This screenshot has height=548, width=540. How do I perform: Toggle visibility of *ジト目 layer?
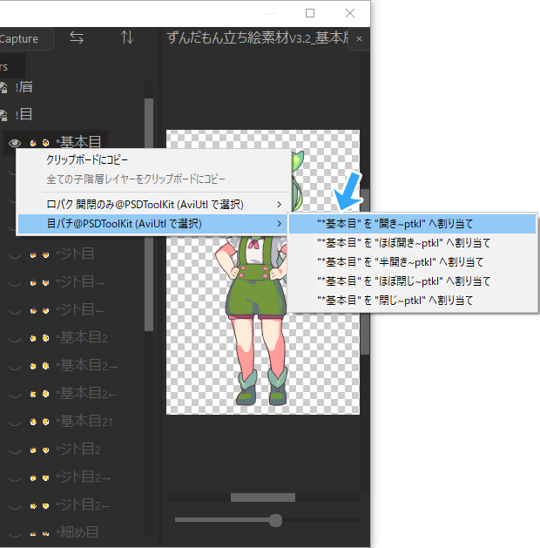15,254
